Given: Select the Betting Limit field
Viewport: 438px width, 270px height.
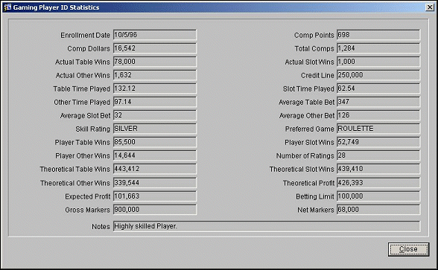Looking at the screenshot, I should pyautogui.click(x=378, y=196).
